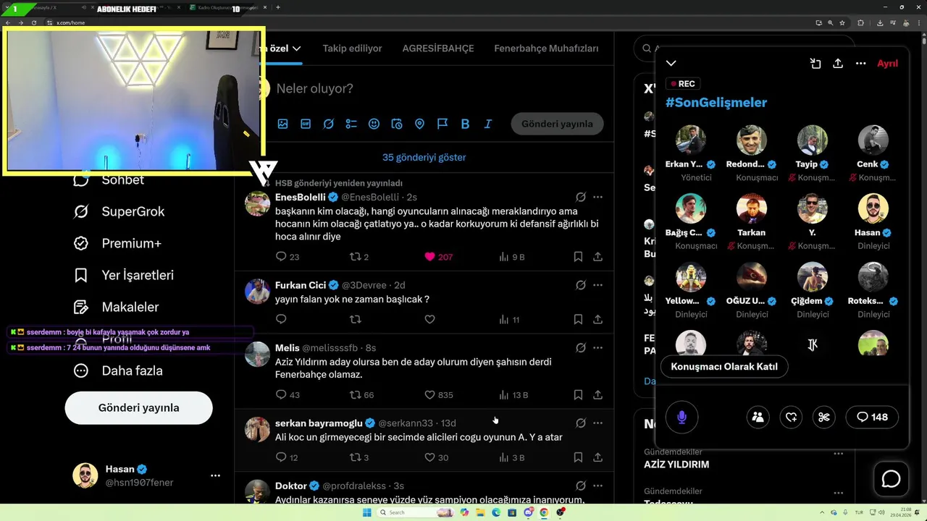Open more options for Melis's post
This screenshot has height=521, width=927.
597,347
